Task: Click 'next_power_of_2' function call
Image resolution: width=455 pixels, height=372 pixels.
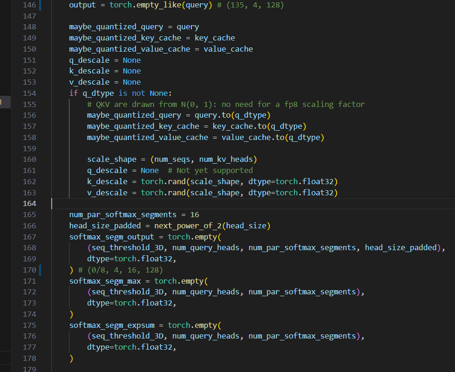Action: point(188,226)
